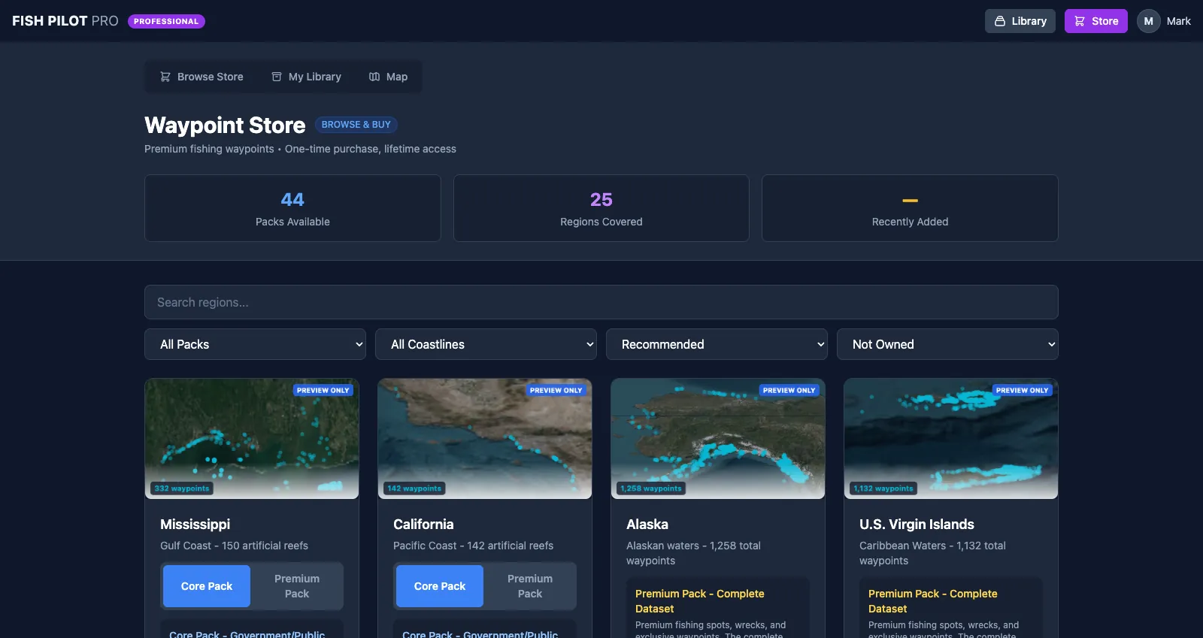The width and height of the screenshot is (1203, 638).
Task: Click the Library button in header
Action: coord(1020,21)
